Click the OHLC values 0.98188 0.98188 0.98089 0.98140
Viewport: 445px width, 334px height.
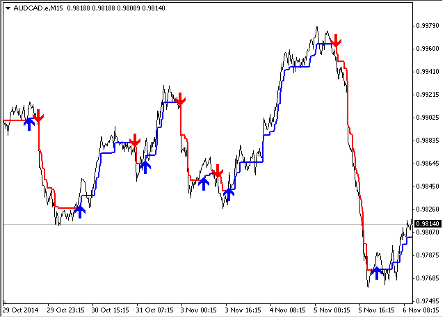(116, 8)
